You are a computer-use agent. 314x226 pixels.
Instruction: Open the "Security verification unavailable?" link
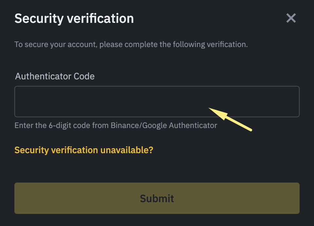pos(84,150)
